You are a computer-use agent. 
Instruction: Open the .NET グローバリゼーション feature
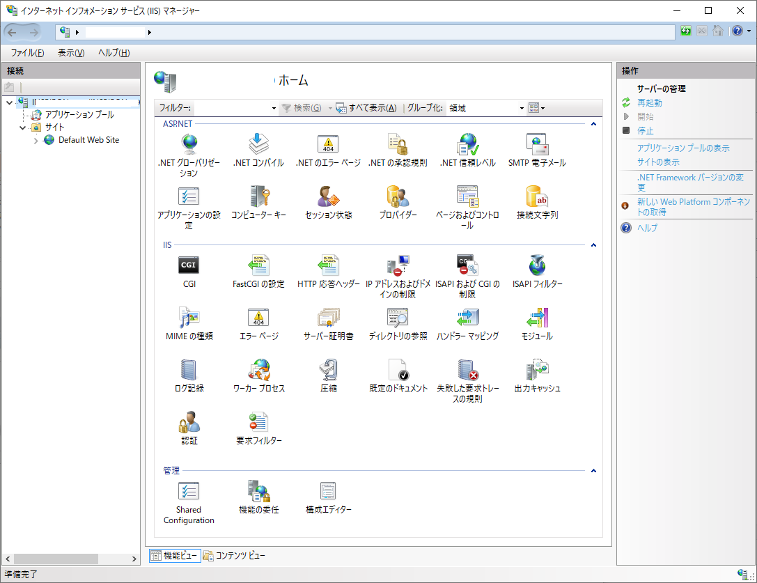click(x=189, y=155)
